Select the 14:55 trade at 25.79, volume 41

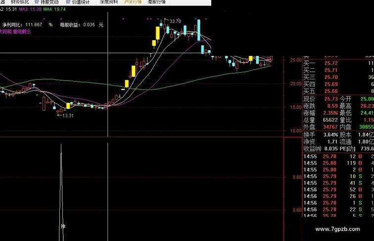338,183
